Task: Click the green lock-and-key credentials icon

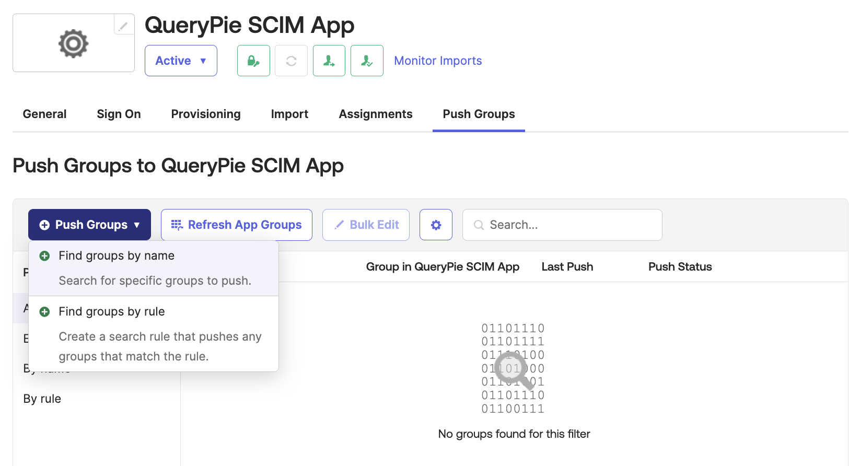Action: (253, 61)
